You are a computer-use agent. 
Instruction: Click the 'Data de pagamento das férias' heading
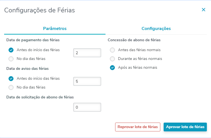pyautogui.click(x=33, y=40)
